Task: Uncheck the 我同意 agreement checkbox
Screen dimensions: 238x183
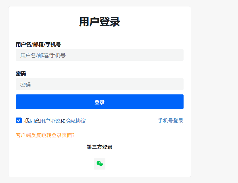Action: pyautogui.click(x=19, y=120)
